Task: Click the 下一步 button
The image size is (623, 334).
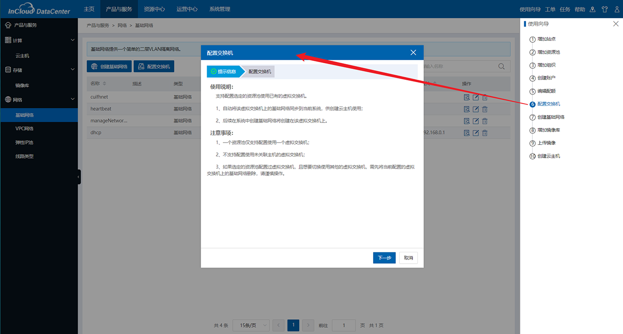Action: (384, 258)
